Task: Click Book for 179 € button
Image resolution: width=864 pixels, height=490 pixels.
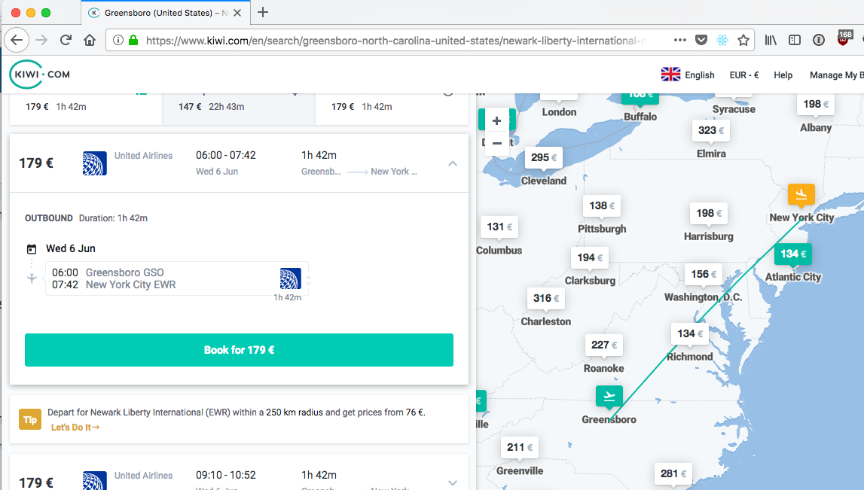Action: pos(239,349)
